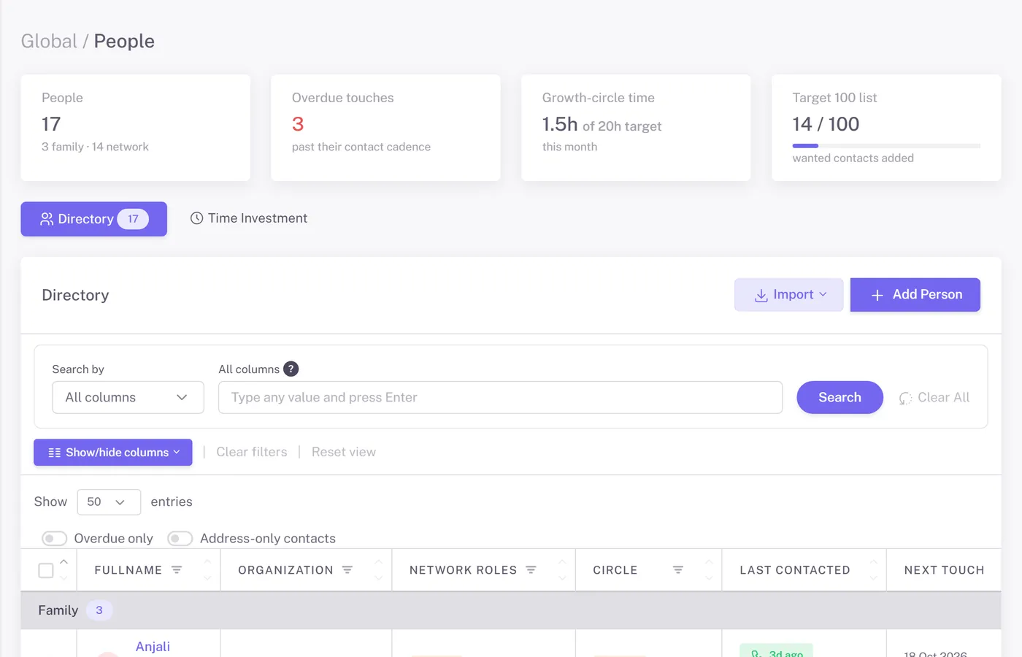
Task: Sort by the CIRCLE column arrows
Action: 709,570
